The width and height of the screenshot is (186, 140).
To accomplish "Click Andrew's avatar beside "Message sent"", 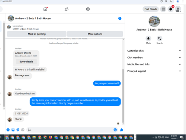I will click(10, 77).
